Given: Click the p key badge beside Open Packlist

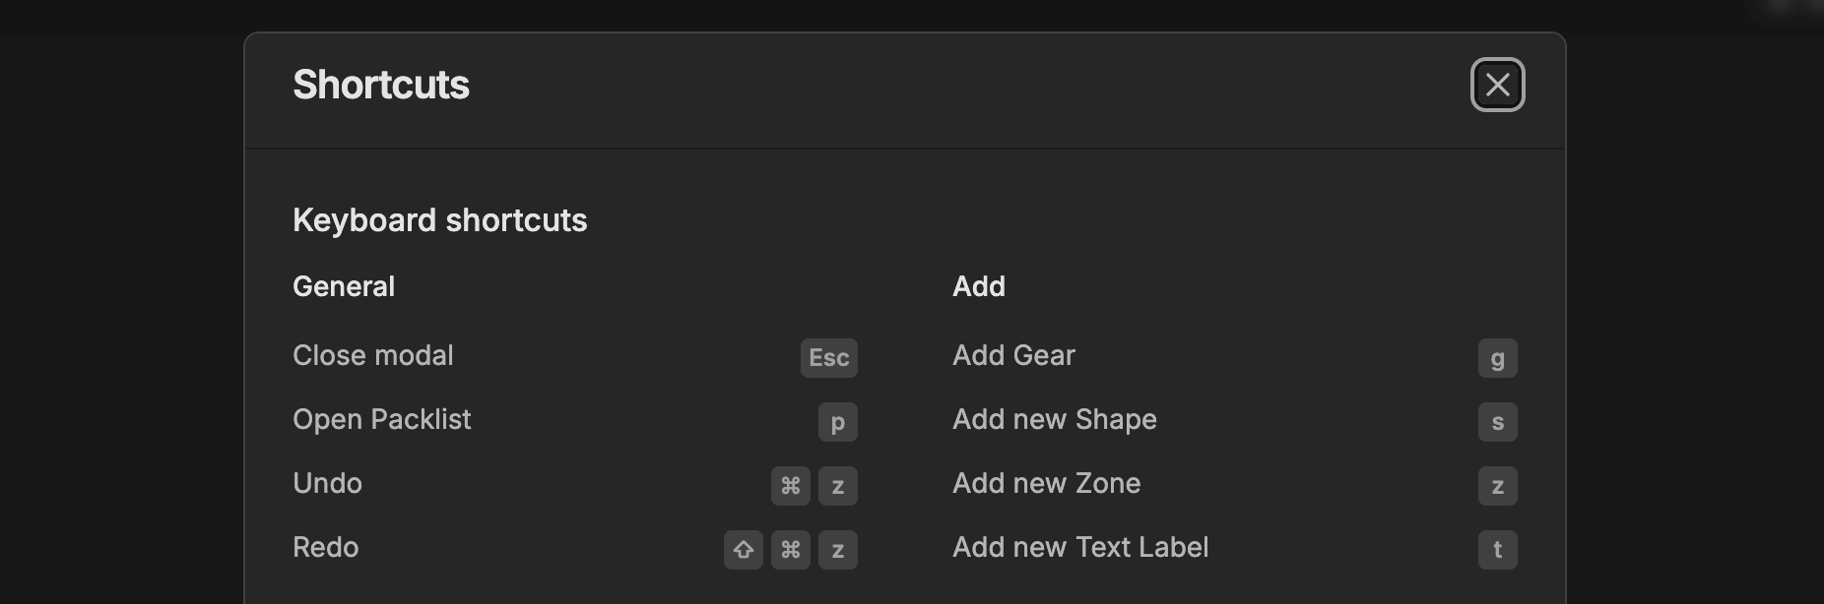Looking at the screenshot, I should 837,422.
